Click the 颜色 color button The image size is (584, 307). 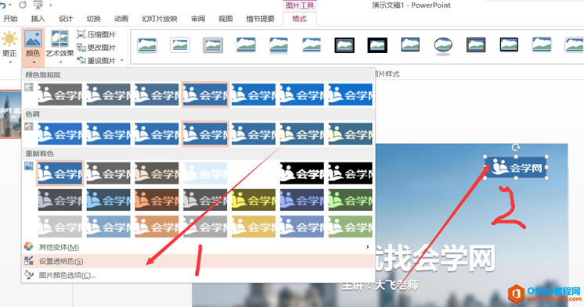pos(33,47)
